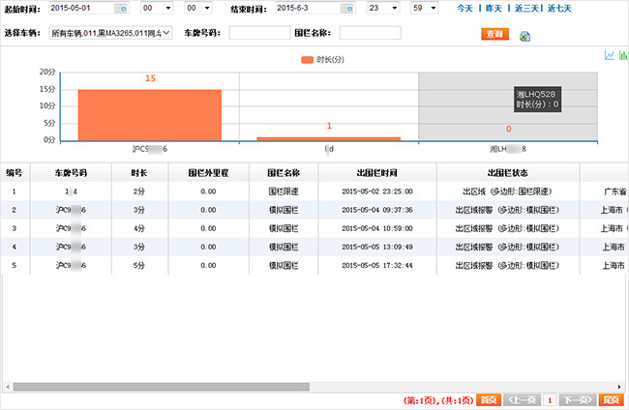
Task: Sort by the 围栏名称 column header
Action: [x=284, y=173]
